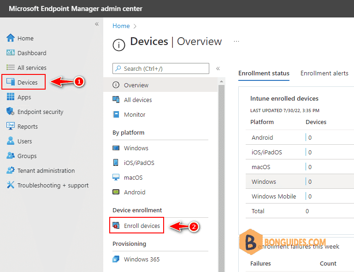
Task: Click the Count column header
Action: (x=328, y=263)
